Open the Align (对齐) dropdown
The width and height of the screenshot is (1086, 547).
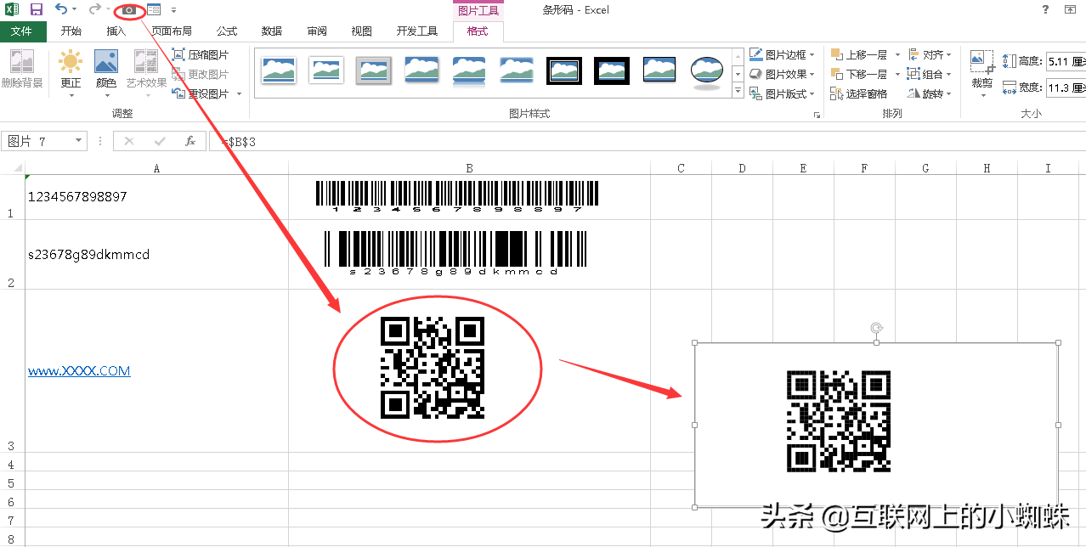[930, 54]
